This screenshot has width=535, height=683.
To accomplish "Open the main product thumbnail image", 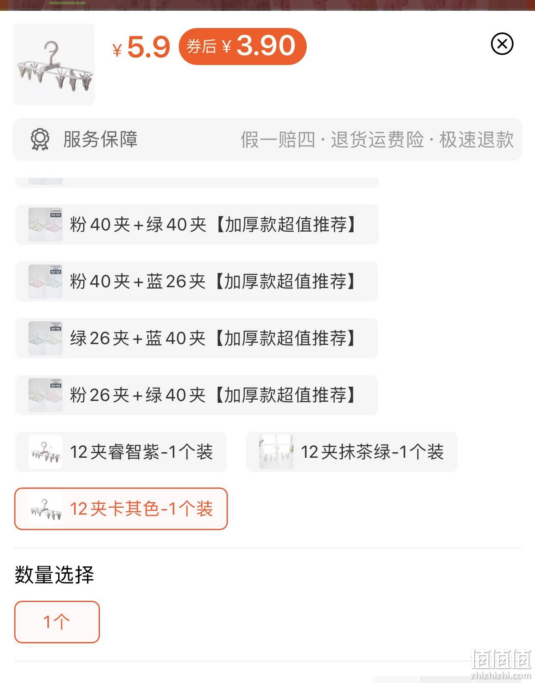I will 54,65.
